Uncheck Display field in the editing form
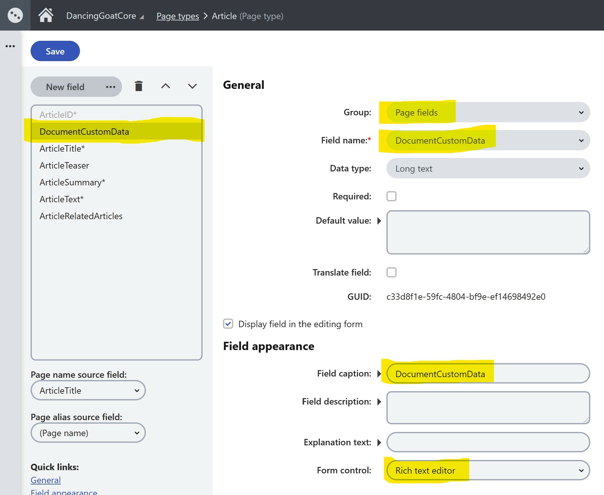The image size is (604, 495). [x=228, y=324]
